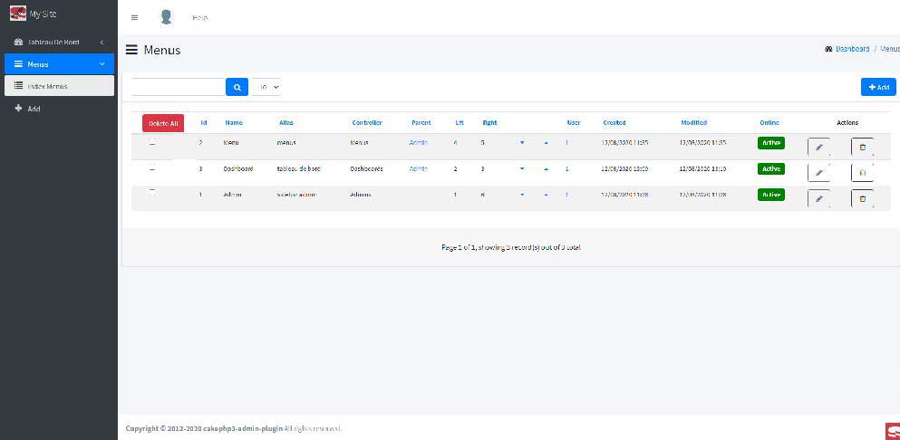Image resolution: width=900 pixels, height=440 pixels.
Task: Edit the Menu row with pencil icon
Action: (818, 147)
